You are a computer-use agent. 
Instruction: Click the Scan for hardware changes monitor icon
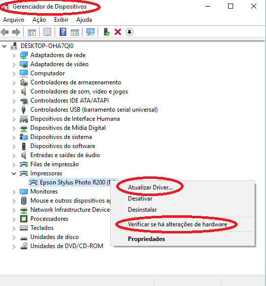(x=91, y=32)
